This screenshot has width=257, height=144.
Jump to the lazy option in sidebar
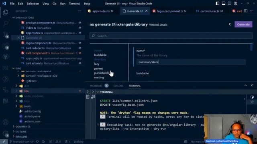(x=96, y=64)
